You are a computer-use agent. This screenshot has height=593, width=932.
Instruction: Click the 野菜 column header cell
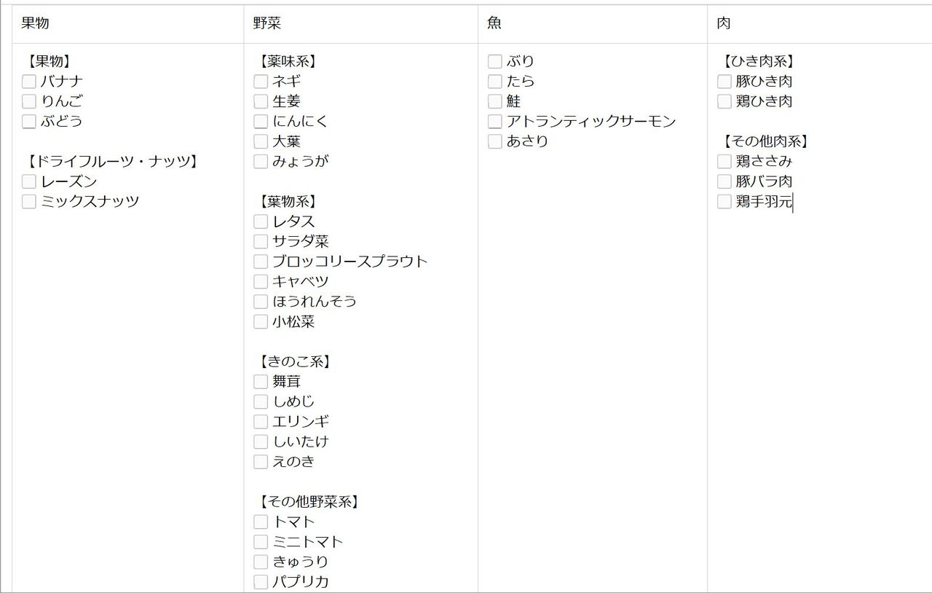click(360, 23)
